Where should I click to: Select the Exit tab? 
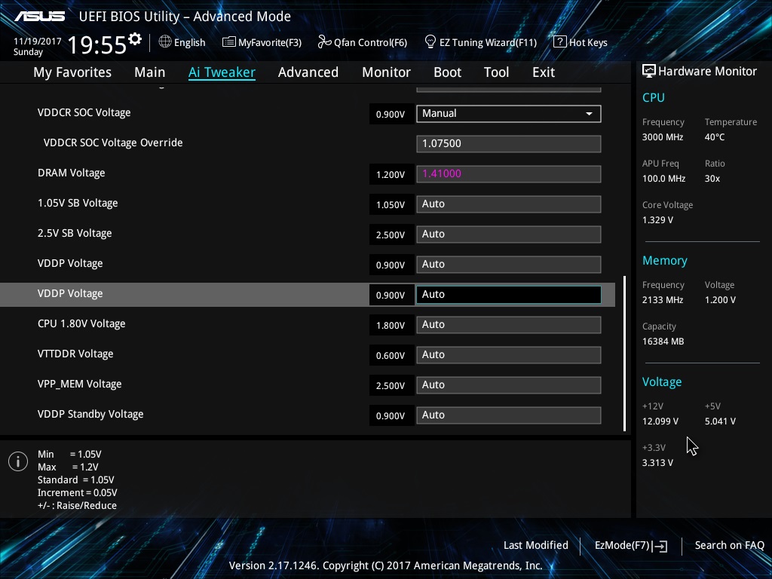coord(544,72)
